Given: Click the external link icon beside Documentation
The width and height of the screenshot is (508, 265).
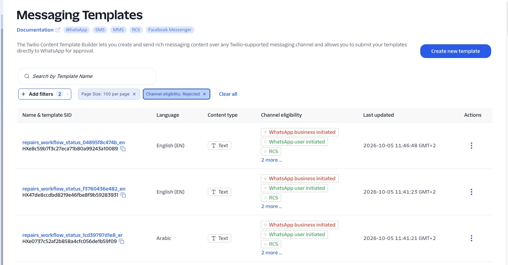Looking at the screenshot, I should coord(58,30).
